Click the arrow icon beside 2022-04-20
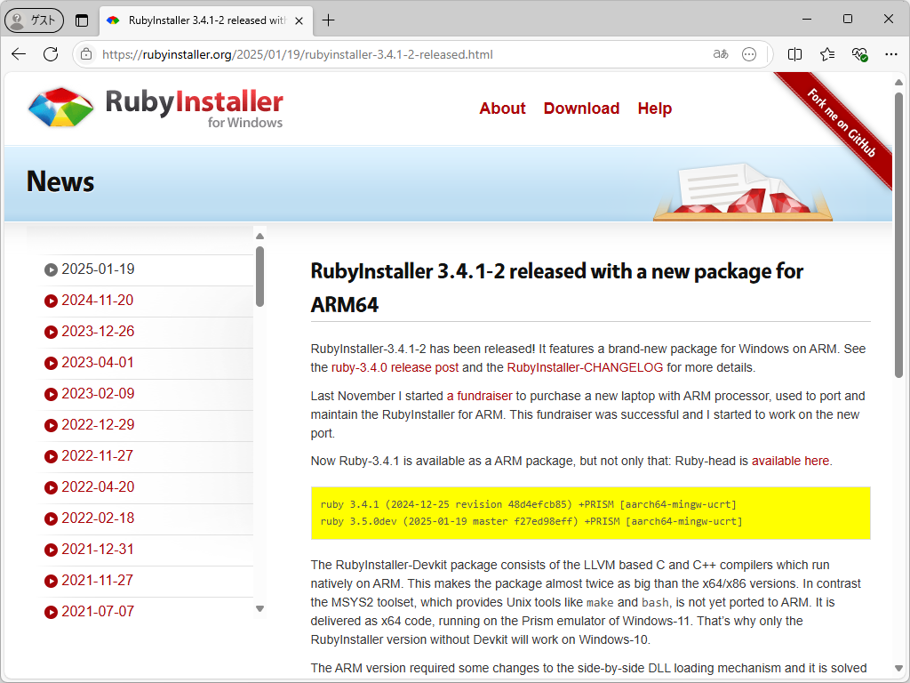The width and height of the screenshot is (910, 683). coord(51,487)
